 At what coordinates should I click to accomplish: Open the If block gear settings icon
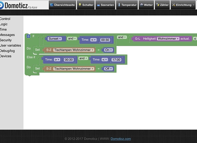[28, 36]
